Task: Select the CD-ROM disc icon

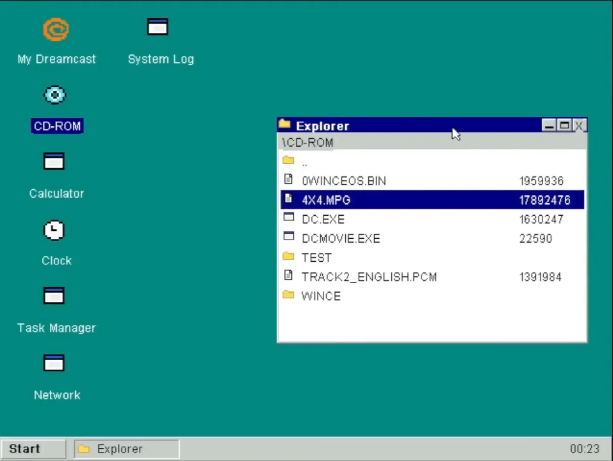Action: point(55,95)
